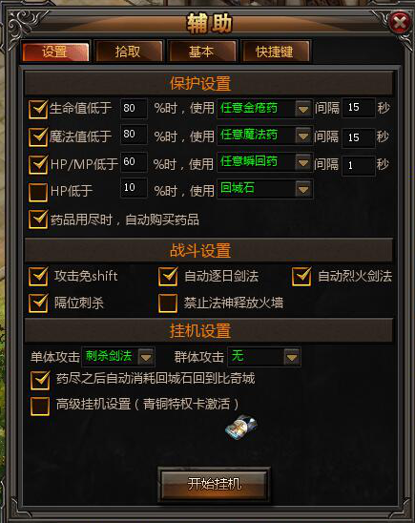Toggle 隔位刺杀 checkbox

point(38,303)
